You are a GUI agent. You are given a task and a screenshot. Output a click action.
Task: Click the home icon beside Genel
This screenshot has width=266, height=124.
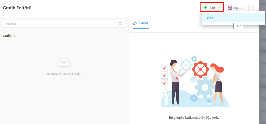(x=135, y=24)
